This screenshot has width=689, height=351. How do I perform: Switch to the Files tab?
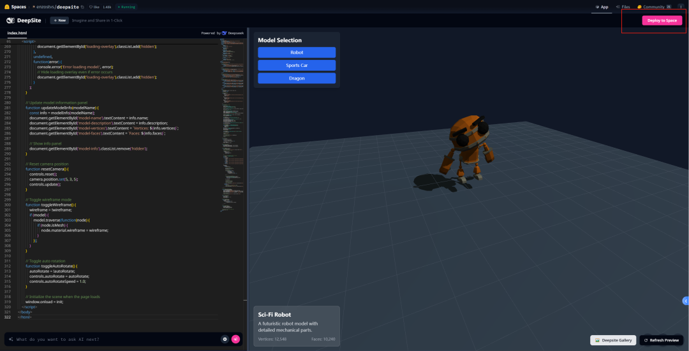pyautogui.click(x=623, y=7)
